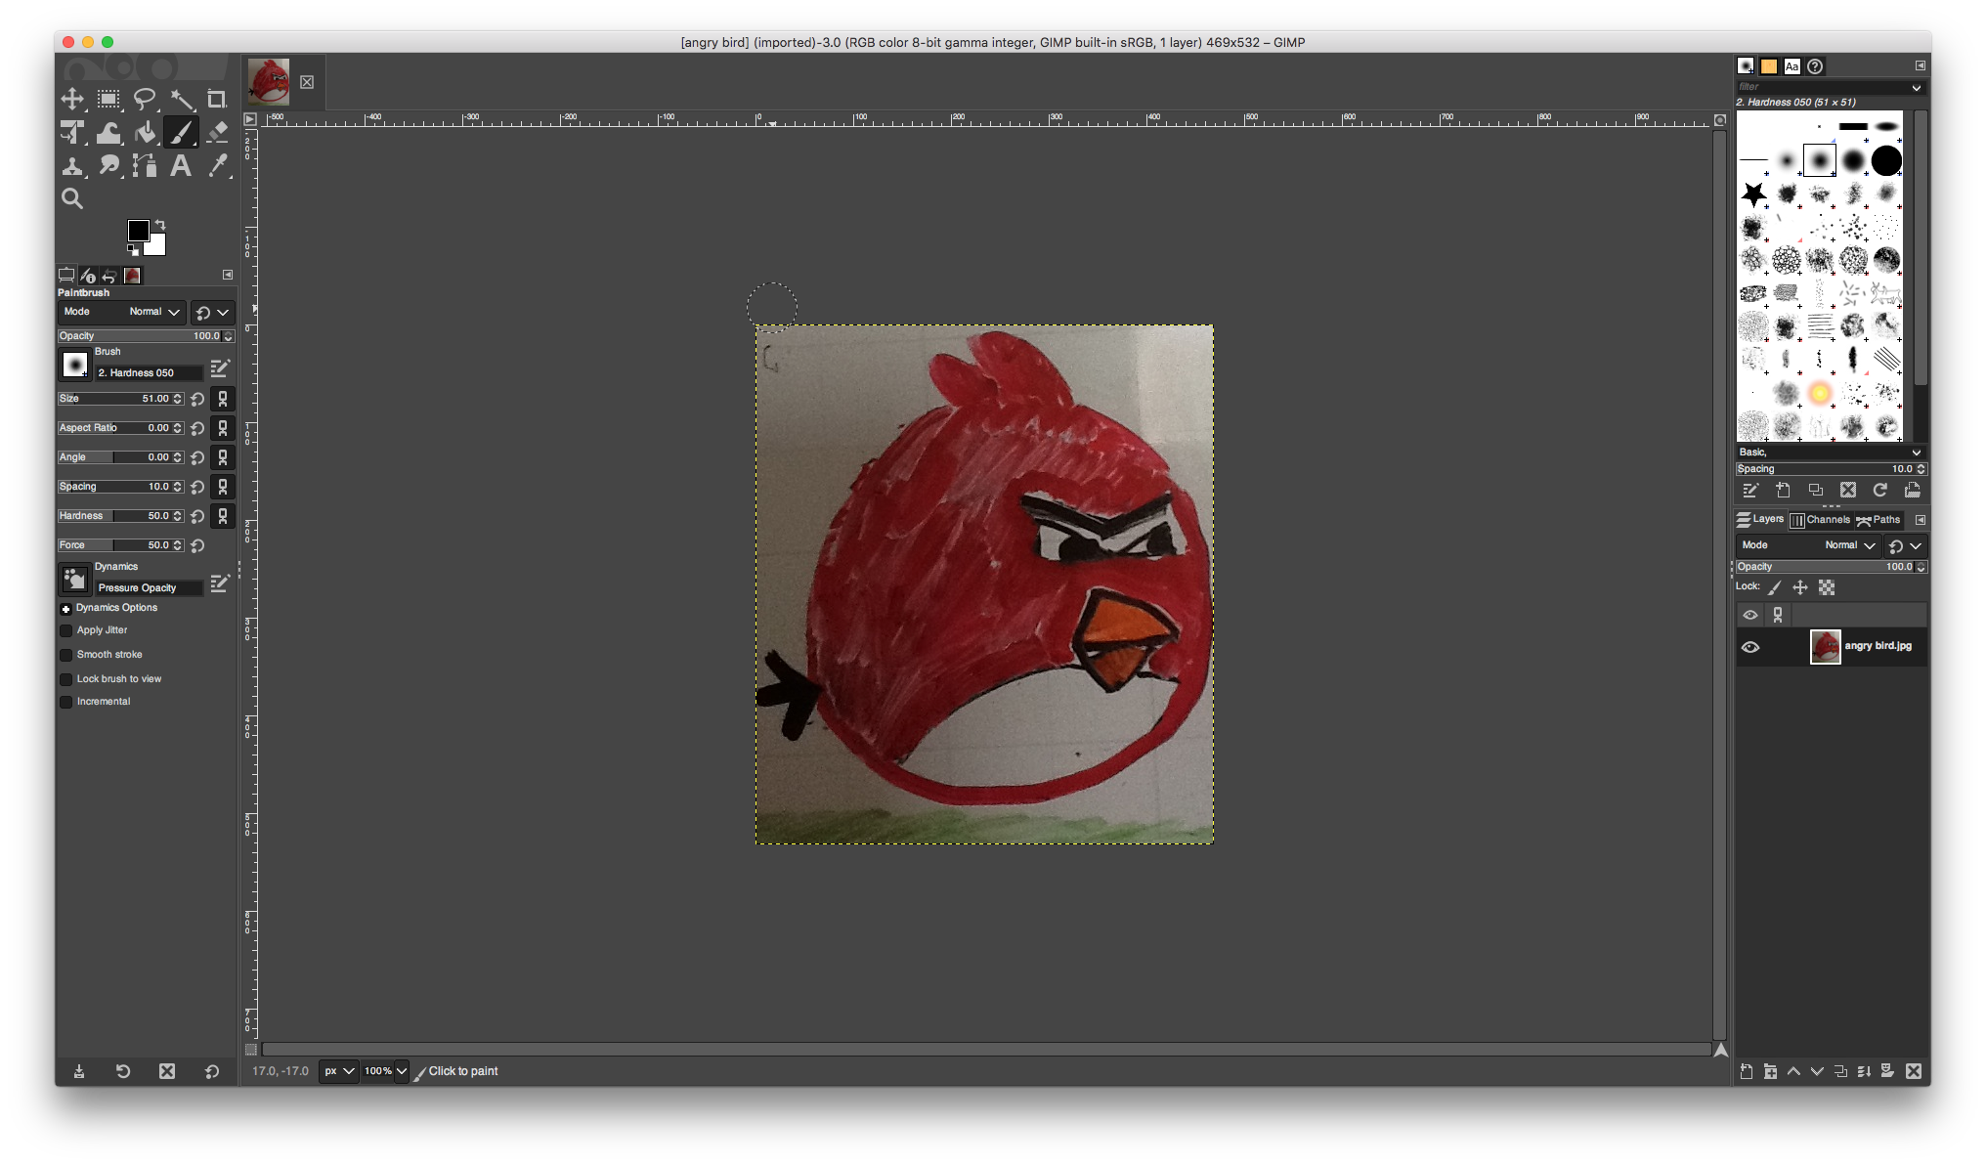The image size is (1986, 1165).
Task: Click the angry bird image tab thumbnail
Action: [x=269, y=81]
